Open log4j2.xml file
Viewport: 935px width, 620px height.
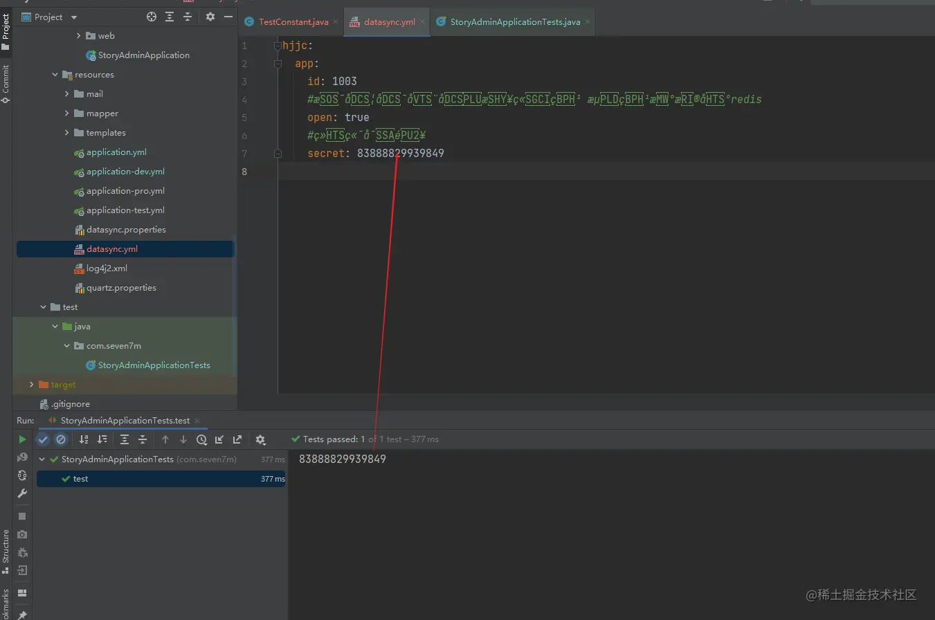click(101, 268)
